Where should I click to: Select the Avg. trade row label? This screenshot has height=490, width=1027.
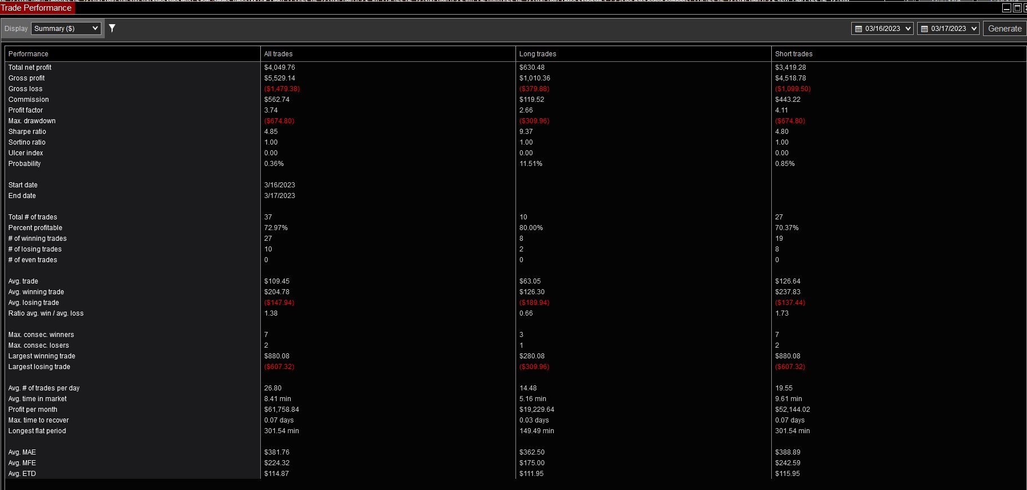pos(23,281)
